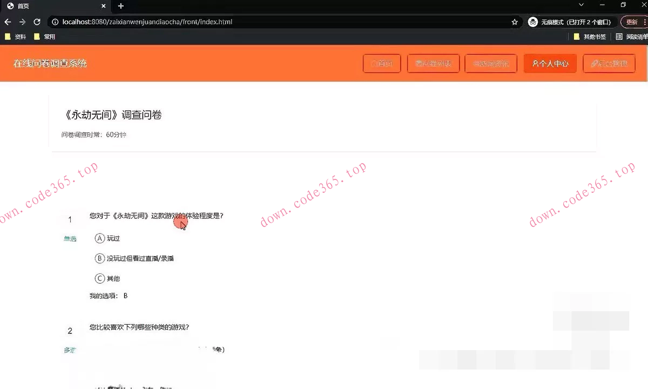Screen dimensions: 648x389
Task: Click the 在线问卷调查系统 site title
Action: click(50, 63)
